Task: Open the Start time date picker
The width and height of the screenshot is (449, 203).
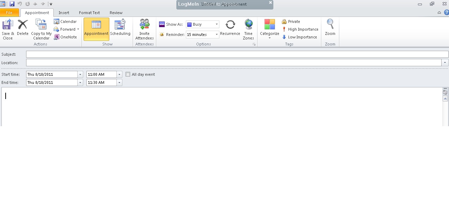Action: click(80, 74)
